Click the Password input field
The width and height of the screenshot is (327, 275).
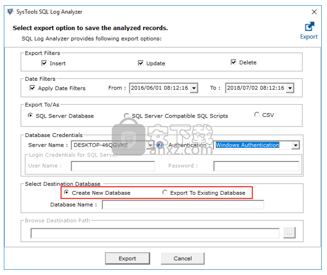256,166
